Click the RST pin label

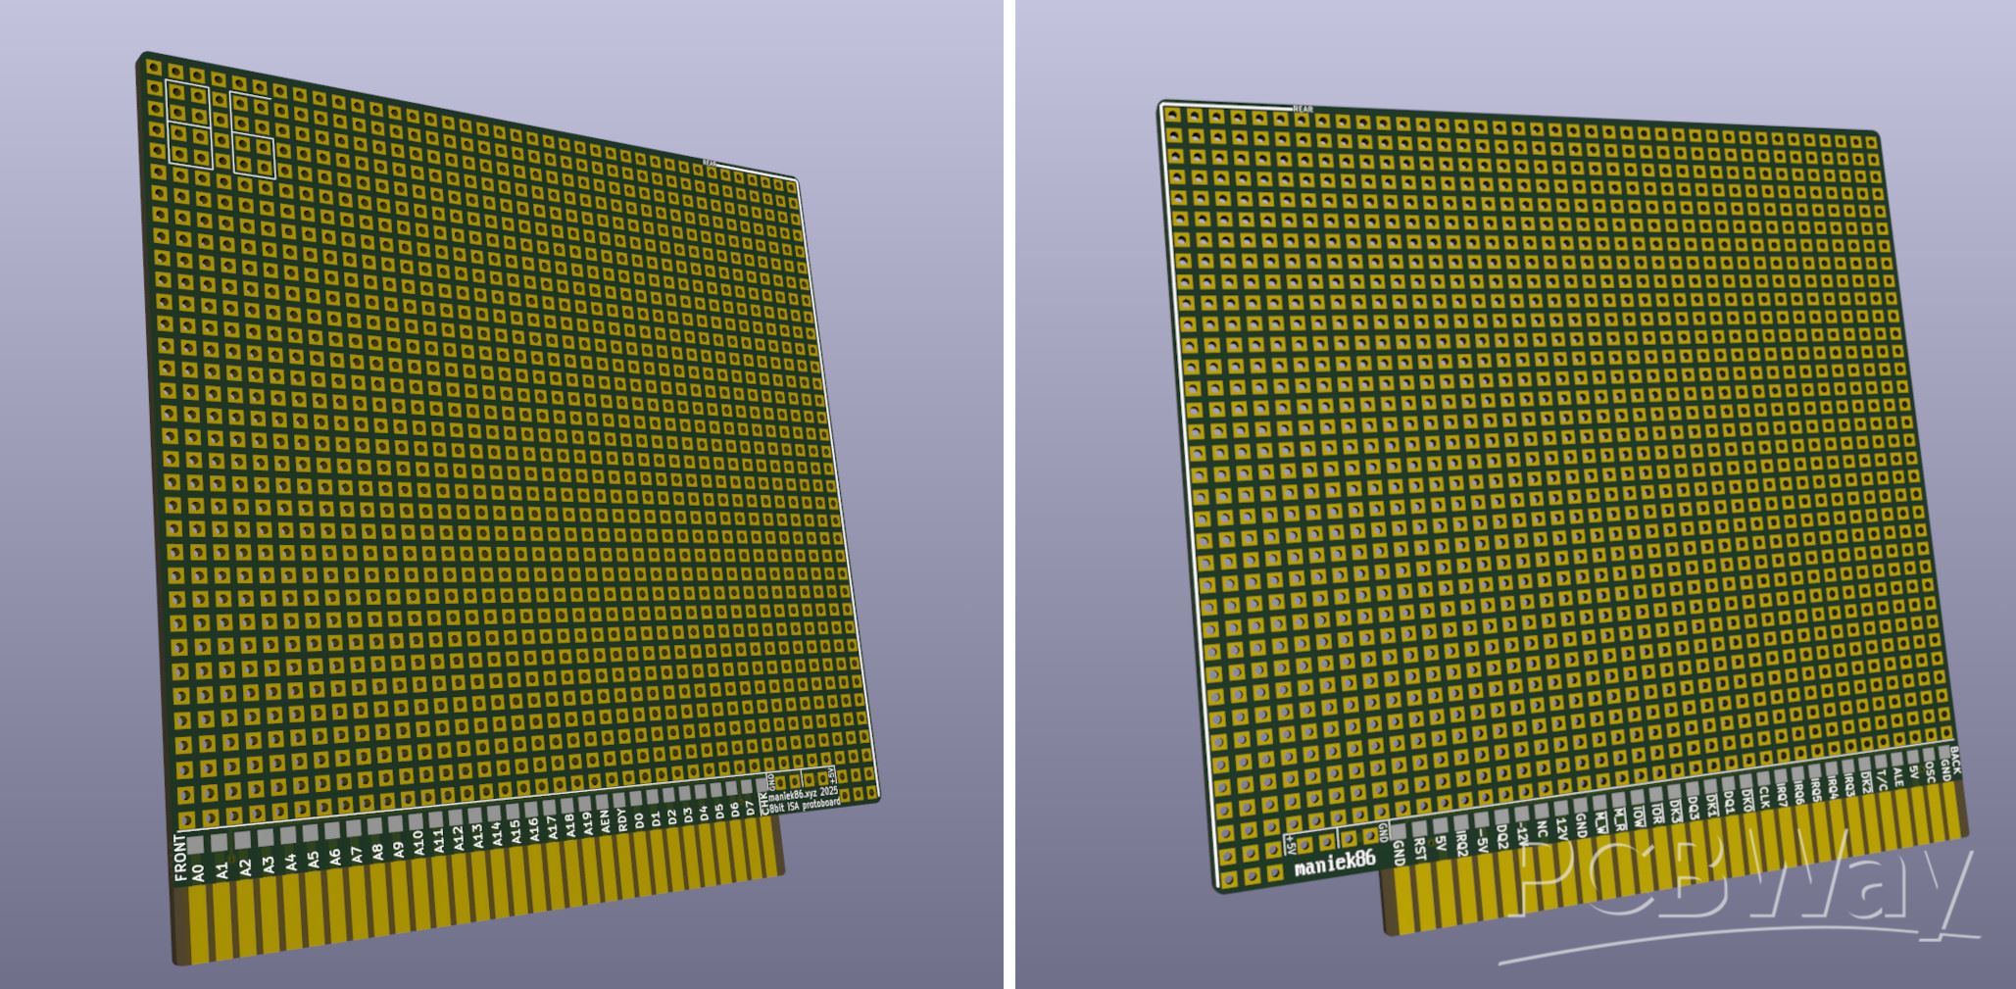coord(1420,849)
